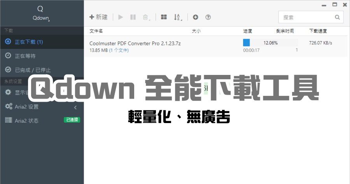
Task: Click the 已连接 connected badge
Action: (72, 120)
